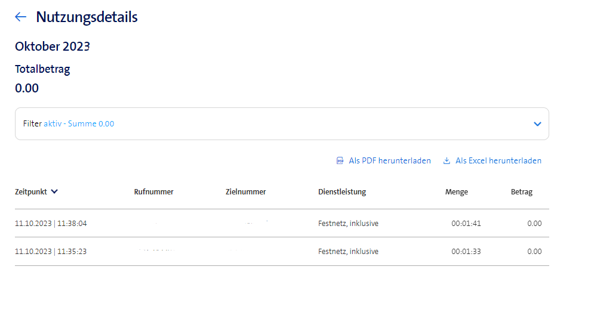Sort by the Rufnummer column header
The height and width of the screenshot is (325, 594).
click(x=153, y=192)
